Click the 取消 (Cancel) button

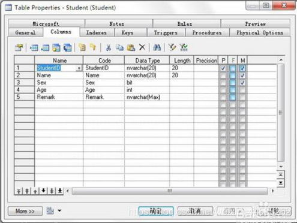point(195,211)
